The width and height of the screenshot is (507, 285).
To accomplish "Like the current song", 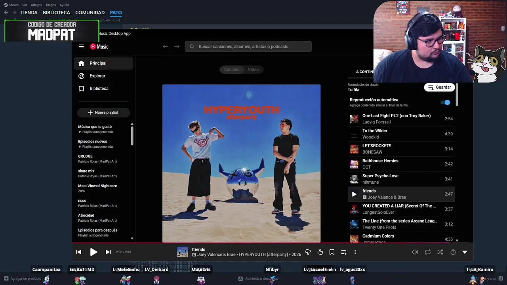I will point(320,252).
